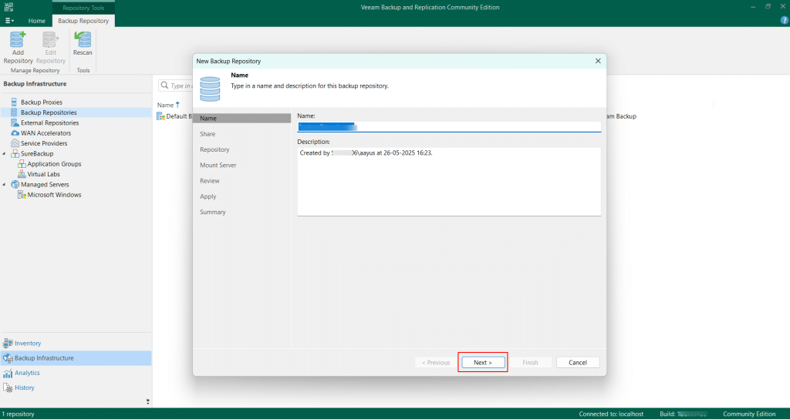
Task: Select Service Providers node
Action: (44, 143)
